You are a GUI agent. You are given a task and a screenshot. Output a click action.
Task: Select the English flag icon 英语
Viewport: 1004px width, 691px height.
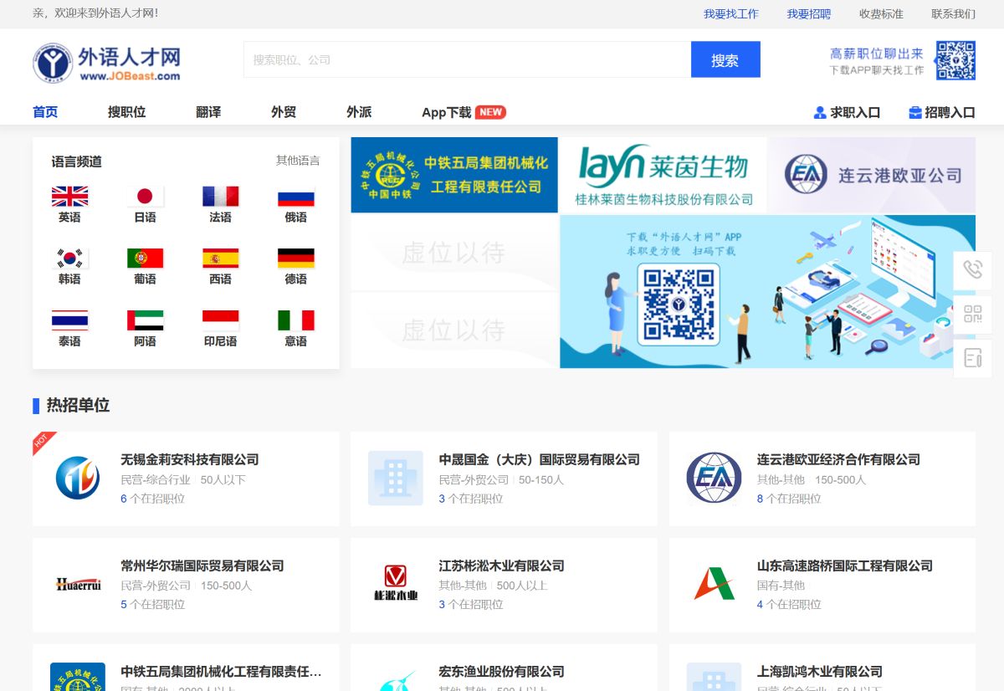[69, 197]
